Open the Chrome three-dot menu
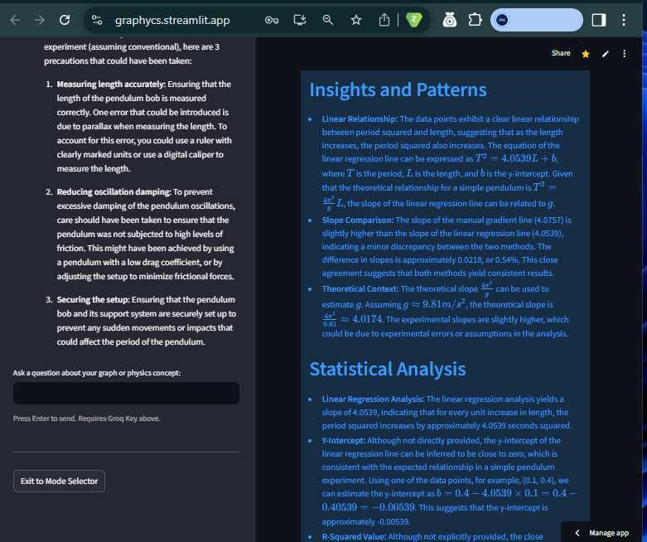The height and width of the screenshot is (542, 647). (624, 20)
